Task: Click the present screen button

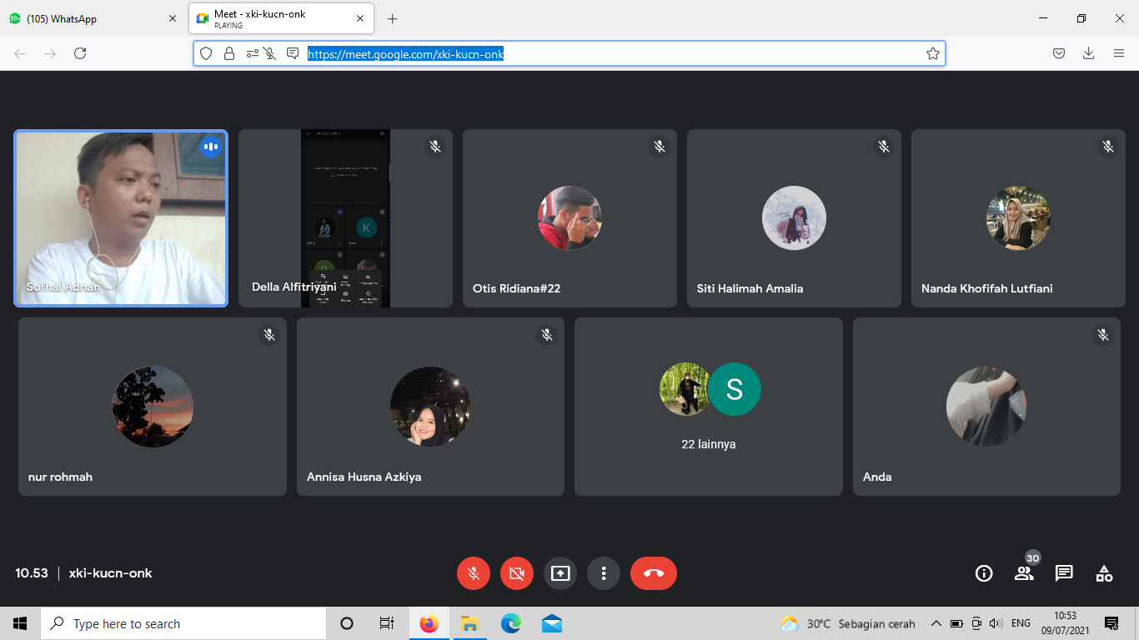Action: (x=560, y=573)
